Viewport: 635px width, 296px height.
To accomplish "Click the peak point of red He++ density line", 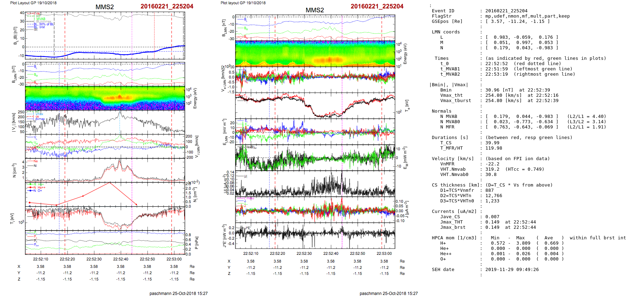I will click(110, 183).
